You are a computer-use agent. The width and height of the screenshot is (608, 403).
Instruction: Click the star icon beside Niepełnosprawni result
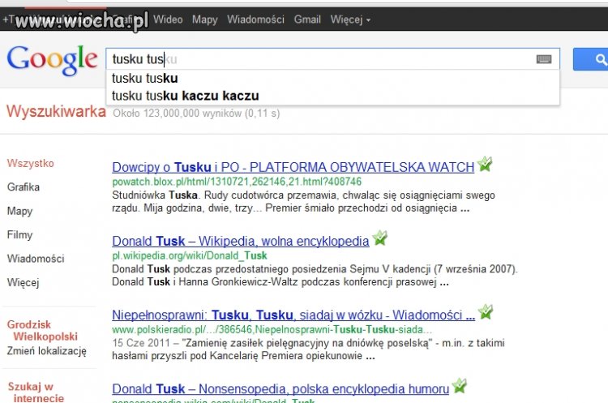point(486,311)
